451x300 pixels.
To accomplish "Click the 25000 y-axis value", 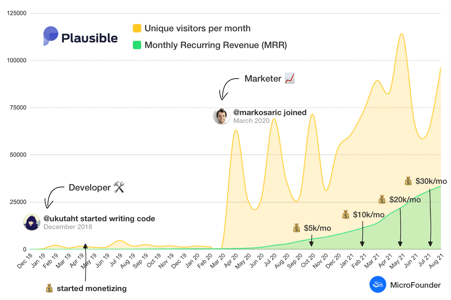I will [18, 202].
